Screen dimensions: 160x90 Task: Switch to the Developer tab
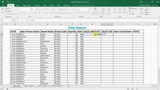(67, 5)
